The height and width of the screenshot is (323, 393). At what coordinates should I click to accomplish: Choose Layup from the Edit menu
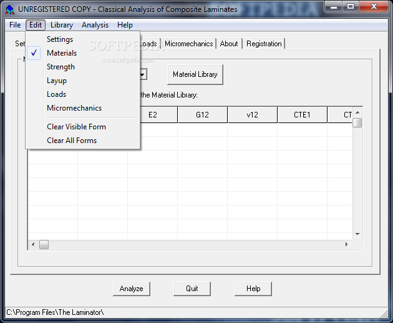click(83, 81)
